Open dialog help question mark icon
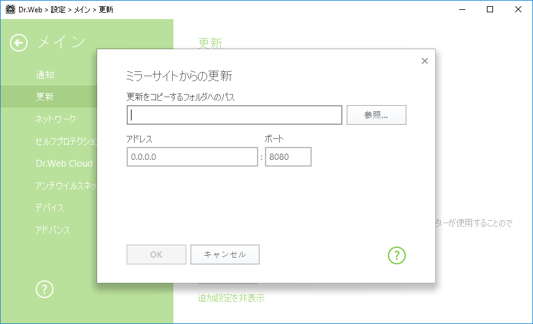Screen dimensions: 533x324 (397, 255)
